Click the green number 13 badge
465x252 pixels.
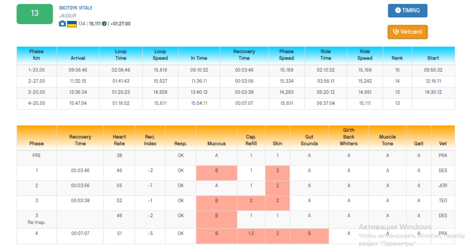tap(35, 13)
